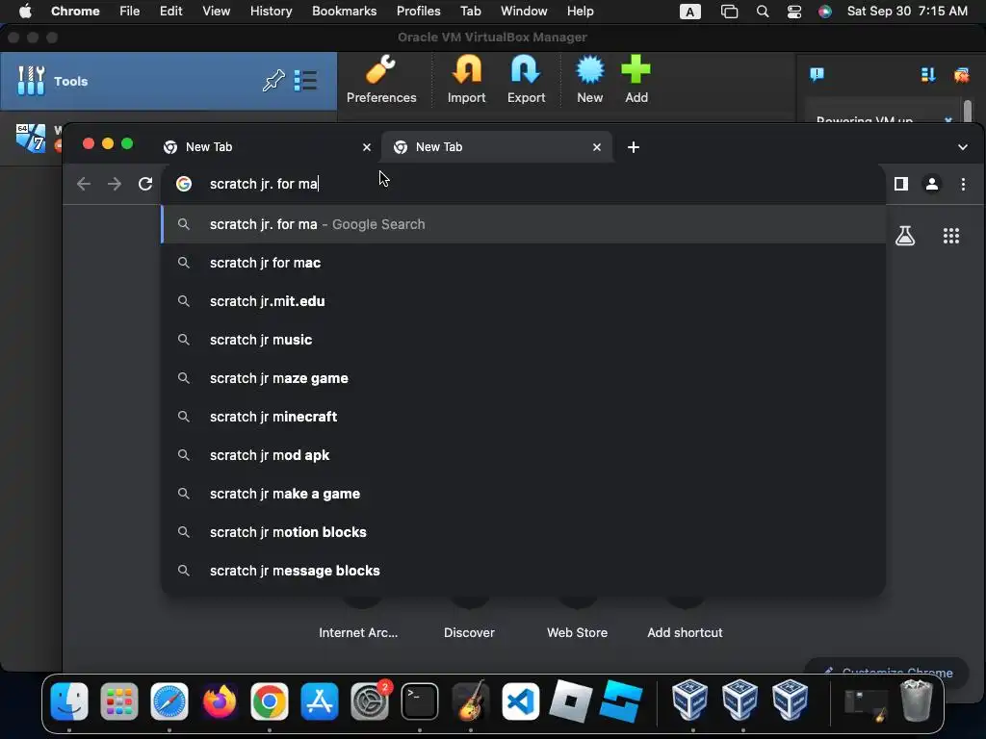This screenshot has height=739, width=986.
Task: Go forward with Chrome's forward arrow
Action: tap(115, 184)
